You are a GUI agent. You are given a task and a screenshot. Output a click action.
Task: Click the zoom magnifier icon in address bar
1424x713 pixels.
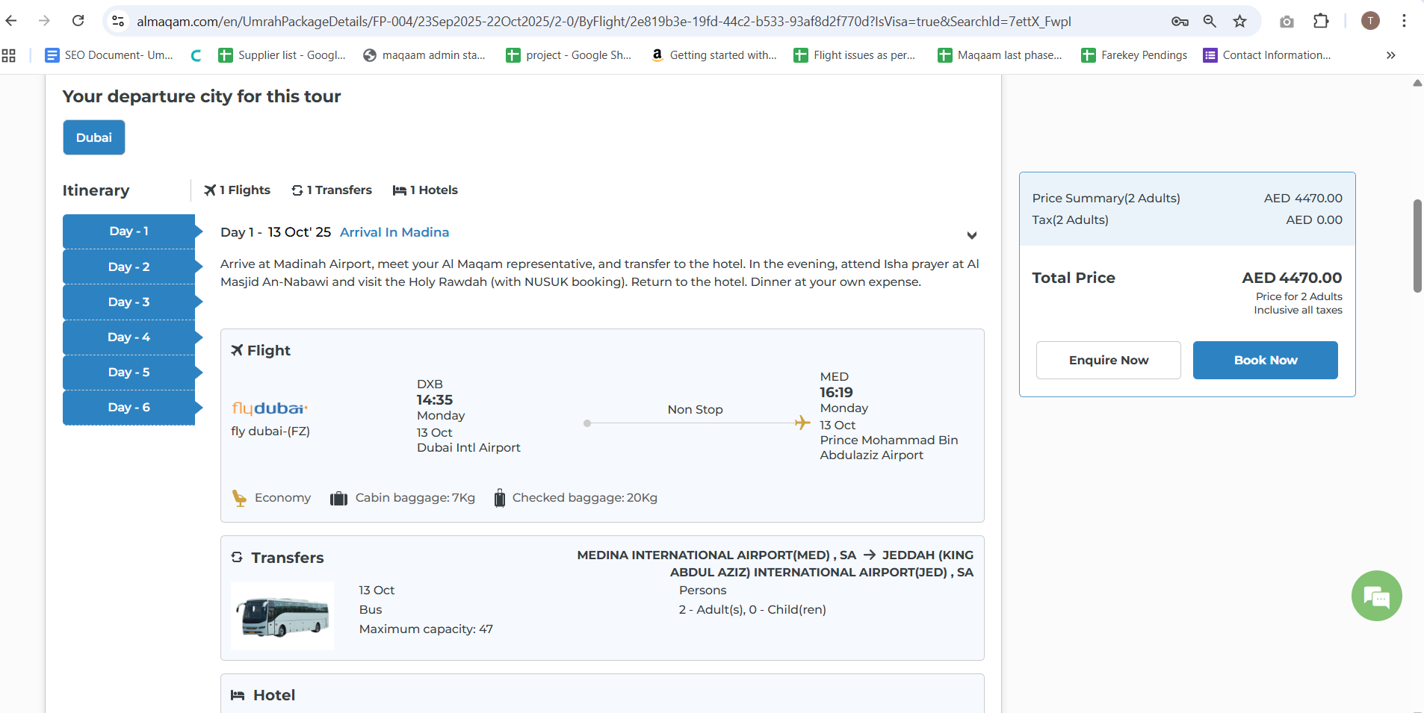pos(1210,21)
